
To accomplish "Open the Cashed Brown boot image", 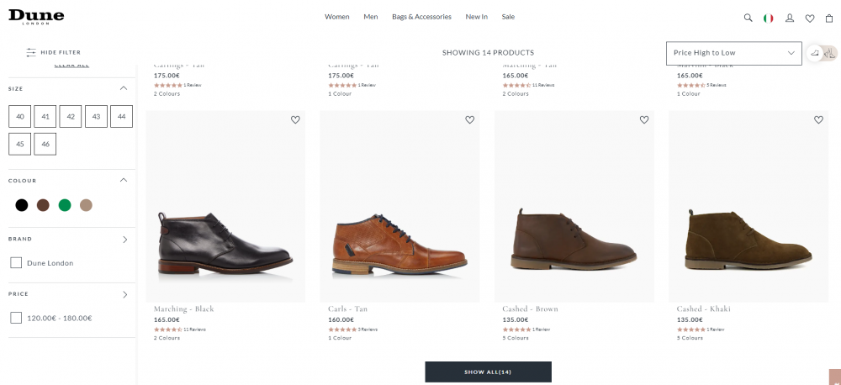I will click(574, 206).
